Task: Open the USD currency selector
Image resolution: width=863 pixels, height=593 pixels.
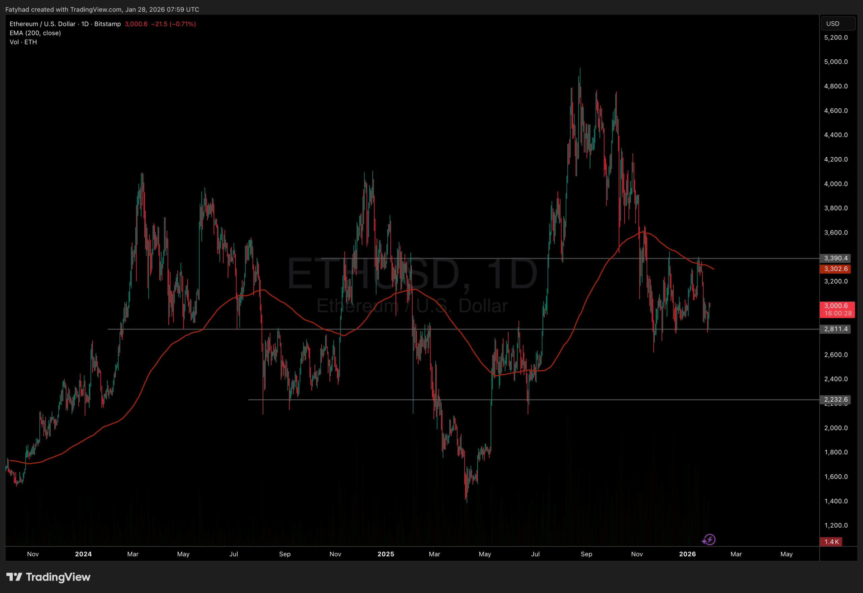Action: click(x=838, y=24)
